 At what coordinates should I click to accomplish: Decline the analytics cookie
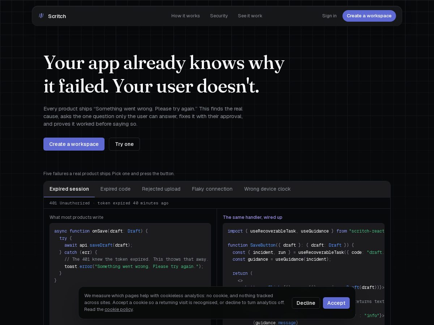coord(306,303)
